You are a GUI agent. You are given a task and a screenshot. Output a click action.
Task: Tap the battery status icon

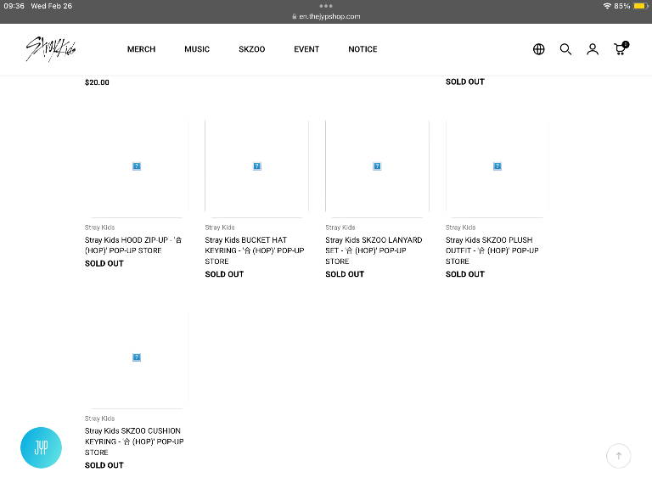tap(640, 6)
